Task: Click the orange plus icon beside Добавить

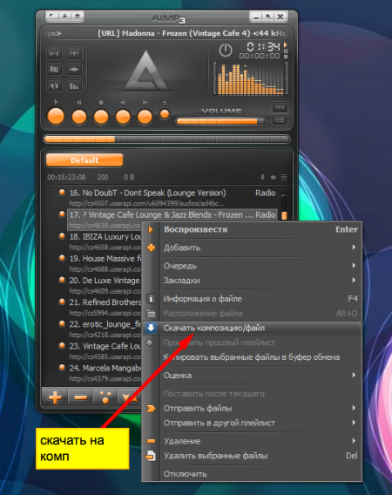Action: 152,247
